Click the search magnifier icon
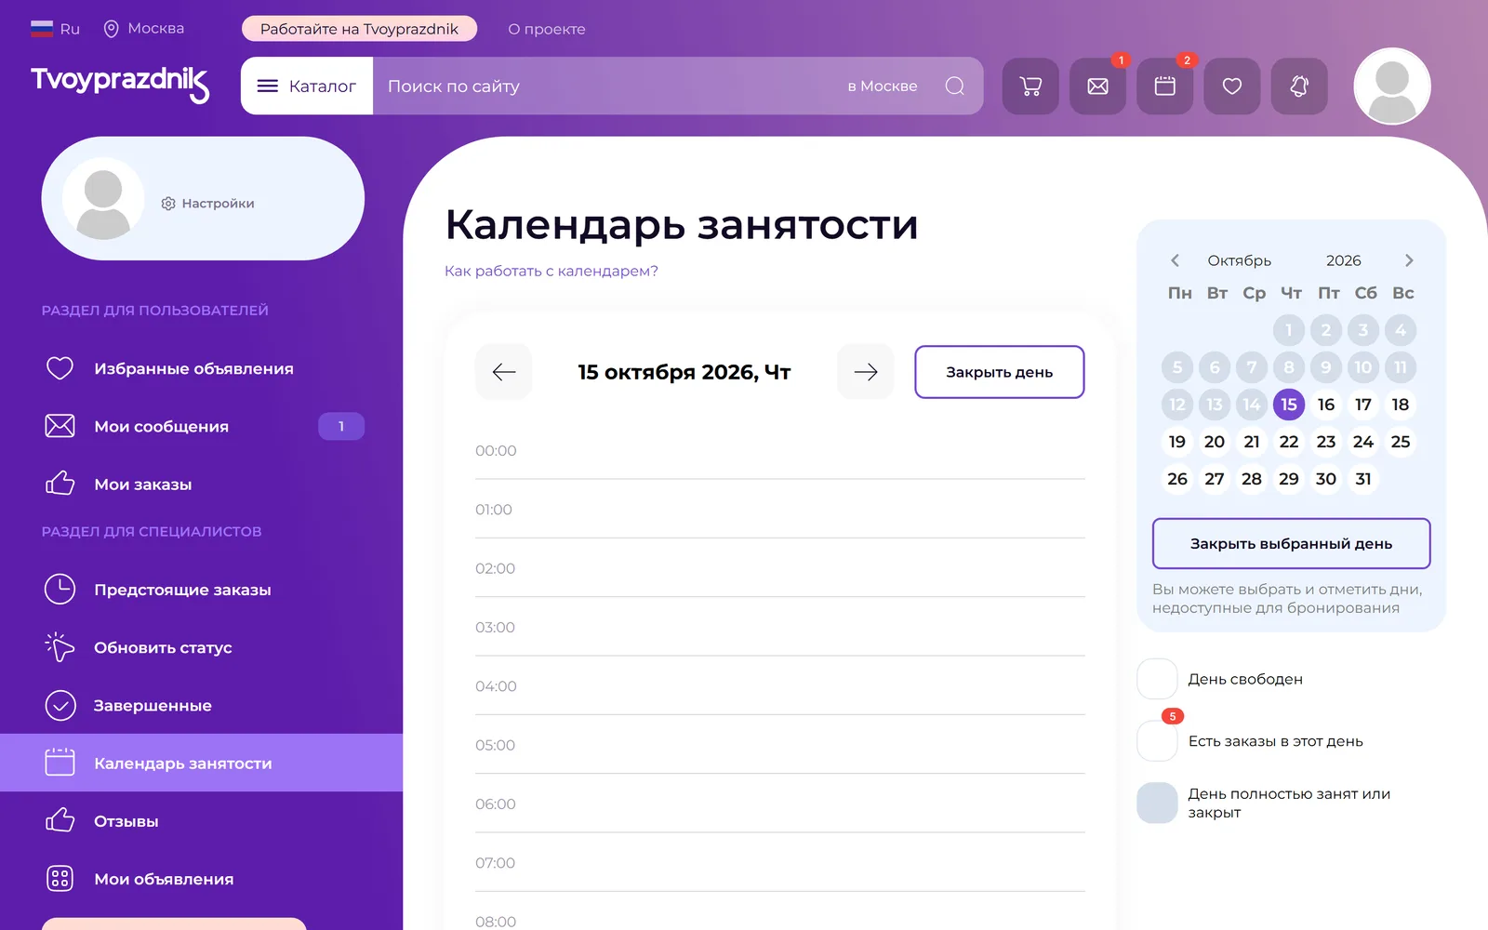The width and height of the screenshot is (1488, 930). [x=955, y=86]
